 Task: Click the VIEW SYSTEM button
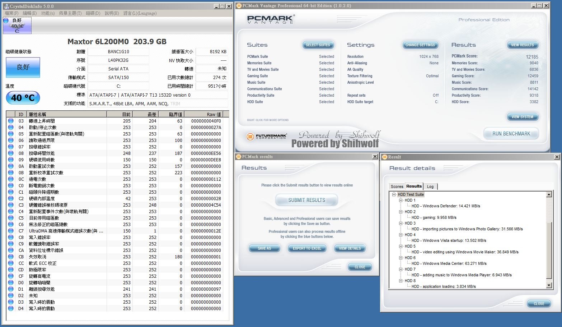(523, 117)
